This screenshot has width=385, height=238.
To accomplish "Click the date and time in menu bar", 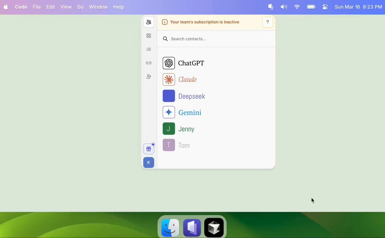I will click(x=358, y=7).
